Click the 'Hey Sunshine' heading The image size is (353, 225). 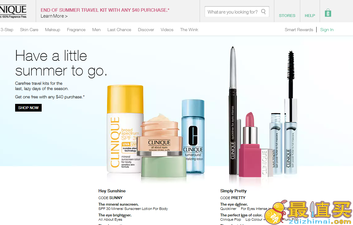pyautogui.click(x=112, y=191)
